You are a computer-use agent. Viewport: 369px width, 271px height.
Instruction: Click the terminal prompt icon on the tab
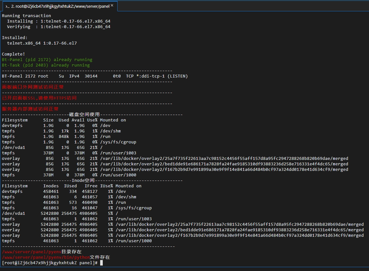click(x=7, y=6)
